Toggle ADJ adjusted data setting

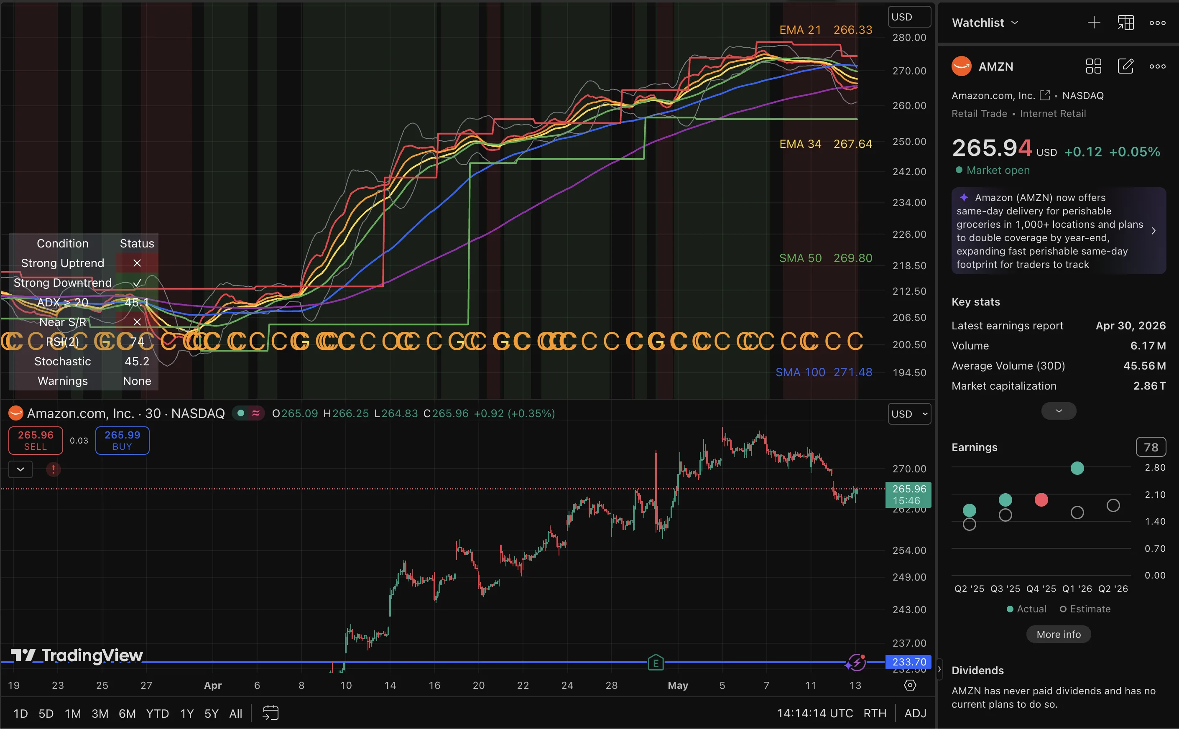(915, 713)
